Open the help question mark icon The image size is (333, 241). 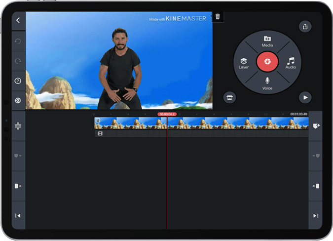[x=18, y=80]
